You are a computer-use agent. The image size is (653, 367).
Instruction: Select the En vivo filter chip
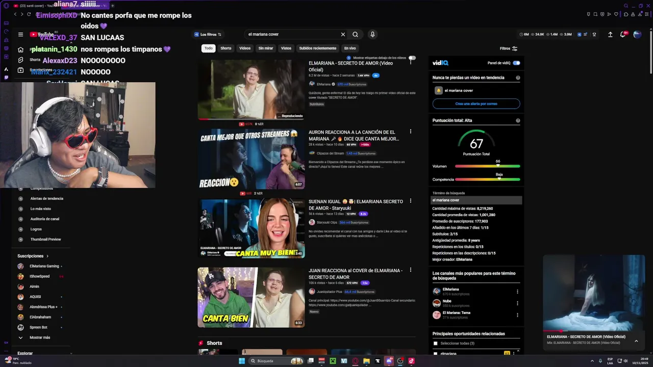350,48
